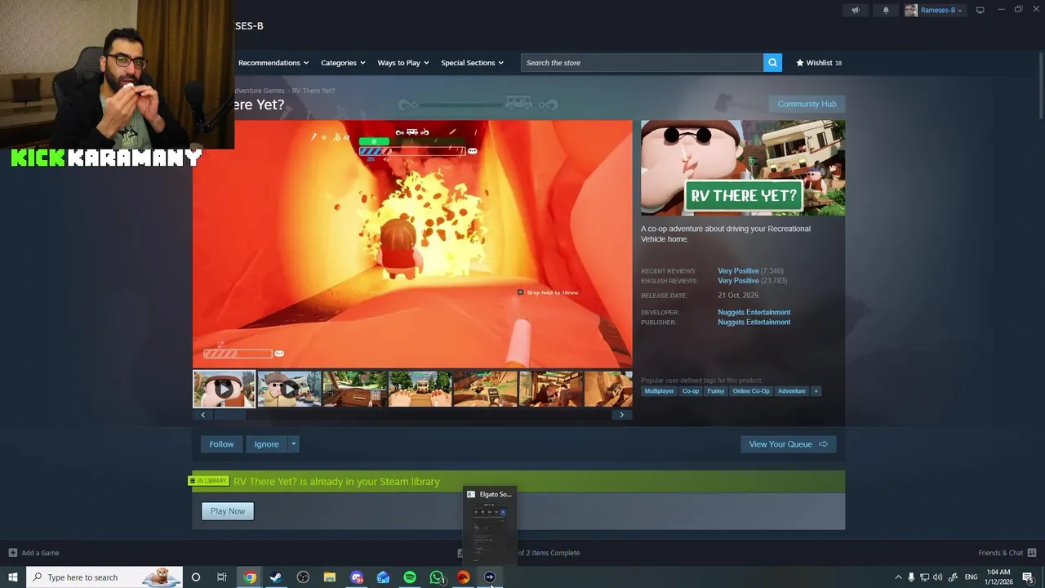Click Add a Game plus icon
Screen dimensions: 1045x588
pyautogui.click(x=13, y=553)
